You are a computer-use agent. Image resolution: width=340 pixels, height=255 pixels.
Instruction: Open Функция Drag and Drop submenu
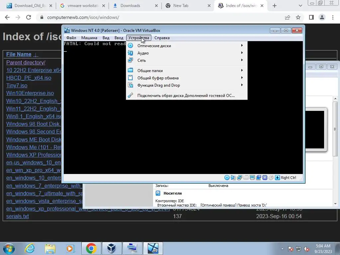[187, 85]
